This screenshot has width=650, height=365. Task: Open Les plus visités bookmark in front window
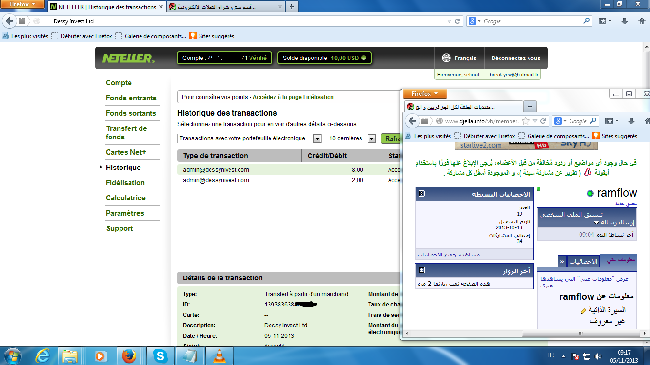coord(428,136)
